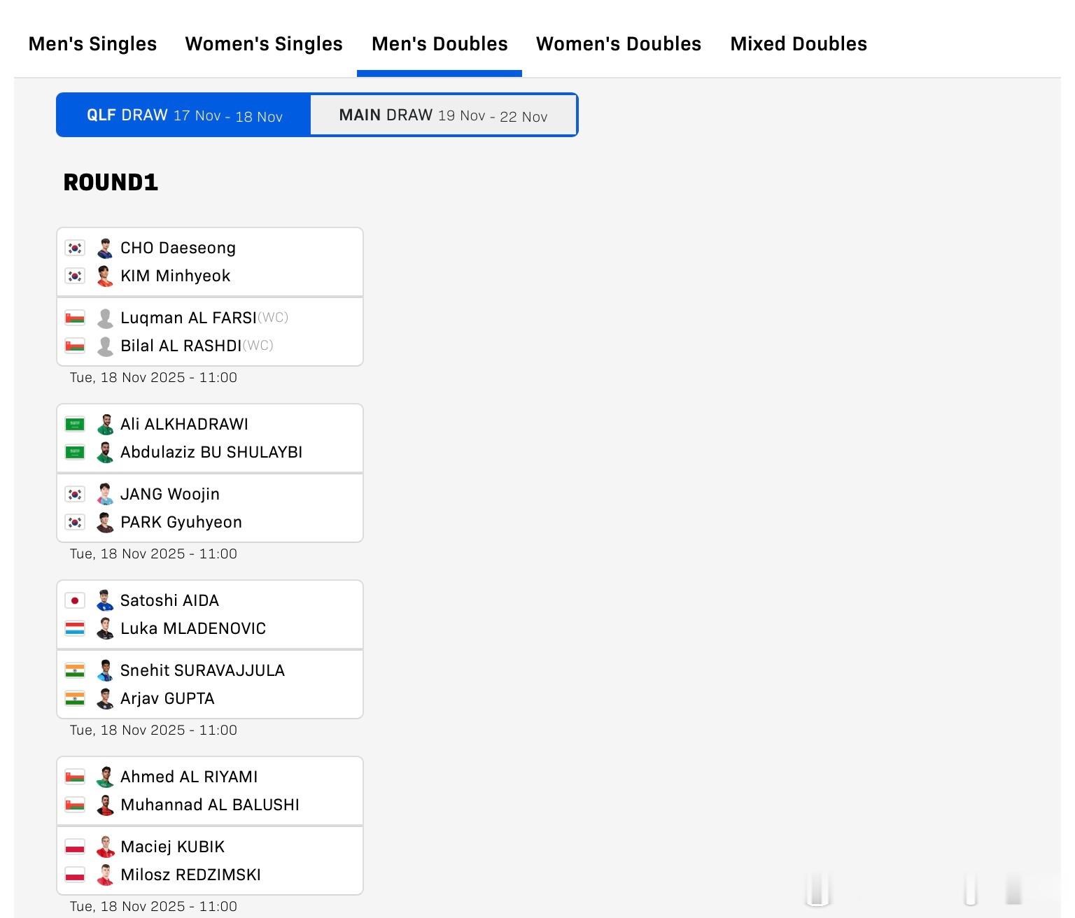
Task: Open Abdulaziz BU SHULAYBI player name
Action: 211,452
